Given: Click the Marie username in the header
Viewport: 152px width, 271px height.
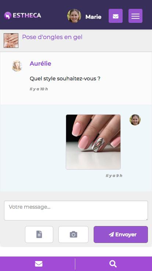Looking at the screenshot, I should [x=93, y=17].
